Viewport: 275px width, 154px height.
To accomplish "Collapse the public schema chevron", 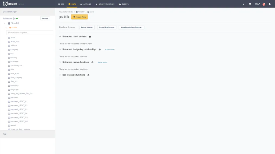I will pyautogui.click(x=6, y=28).
